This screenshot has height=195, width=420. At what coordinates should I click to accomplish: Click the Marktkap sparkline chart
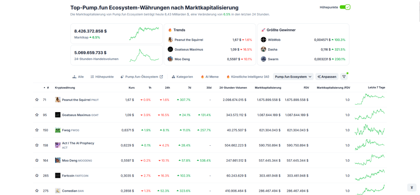coord(144,33)
